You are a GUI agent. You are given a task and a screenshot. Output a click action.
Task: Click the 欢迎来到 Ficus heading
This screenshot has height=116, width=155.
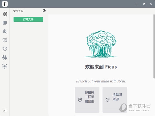101,67
